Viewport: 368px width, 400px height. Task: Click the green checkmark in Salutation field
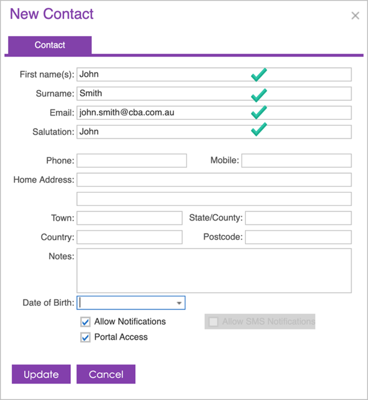coord(259,130)
